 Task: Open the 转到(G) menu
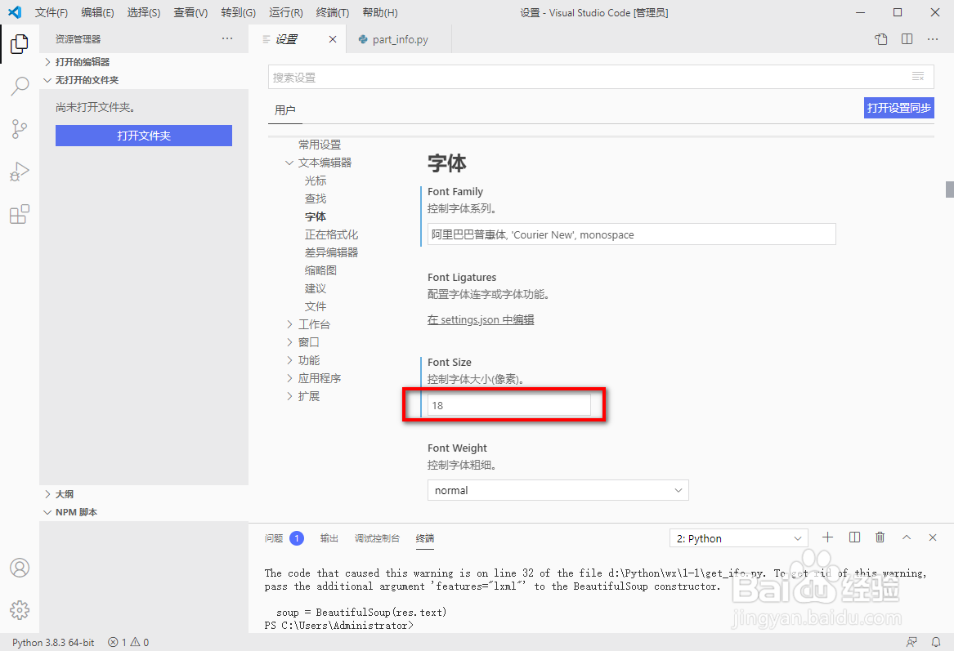pos(238,13)
